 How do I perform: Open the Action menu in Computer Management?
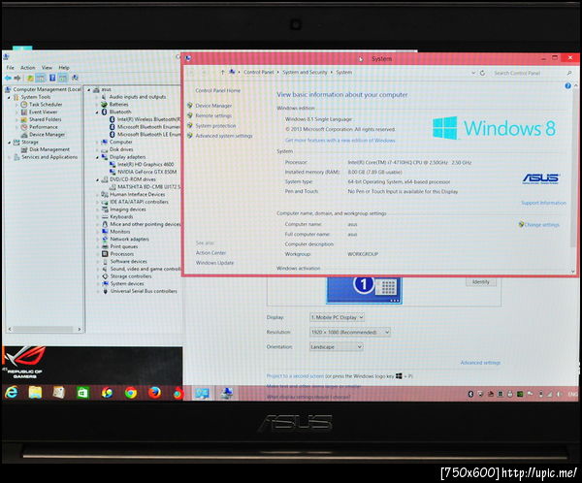coord(28,68)
